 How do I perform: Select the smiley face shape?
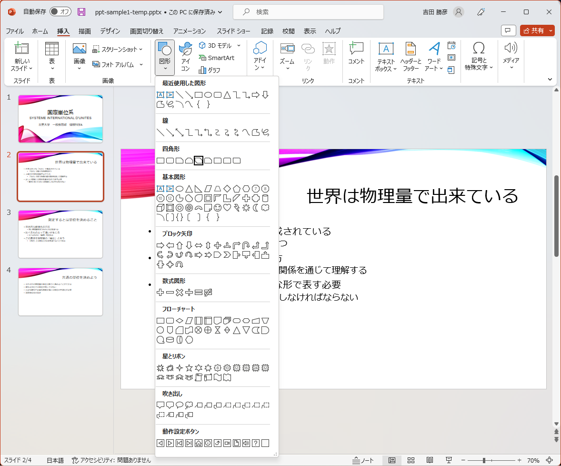tap(217, 208)
